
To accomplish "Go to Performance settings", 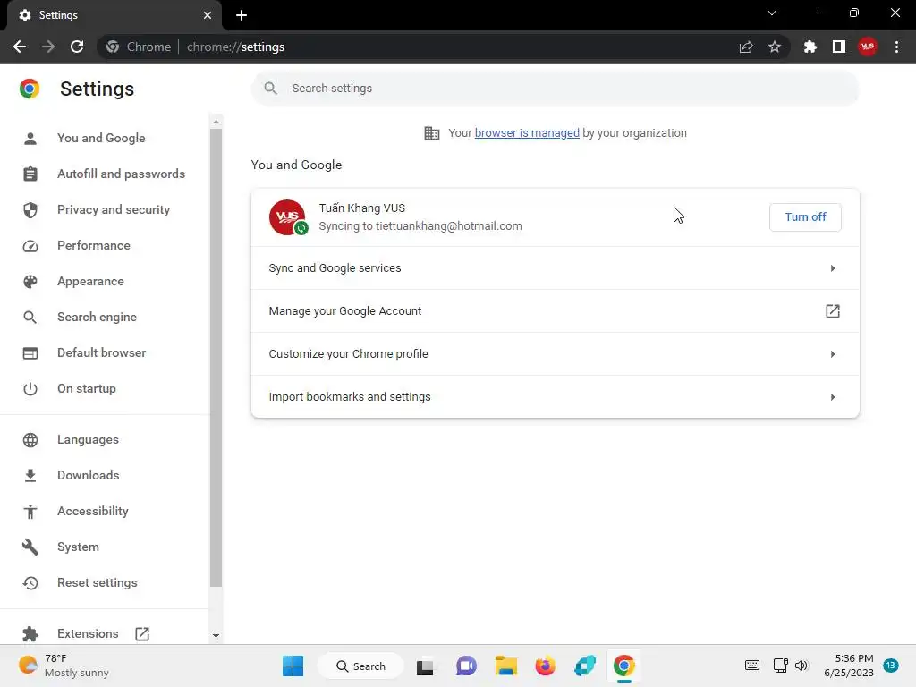I will (93, 245).
